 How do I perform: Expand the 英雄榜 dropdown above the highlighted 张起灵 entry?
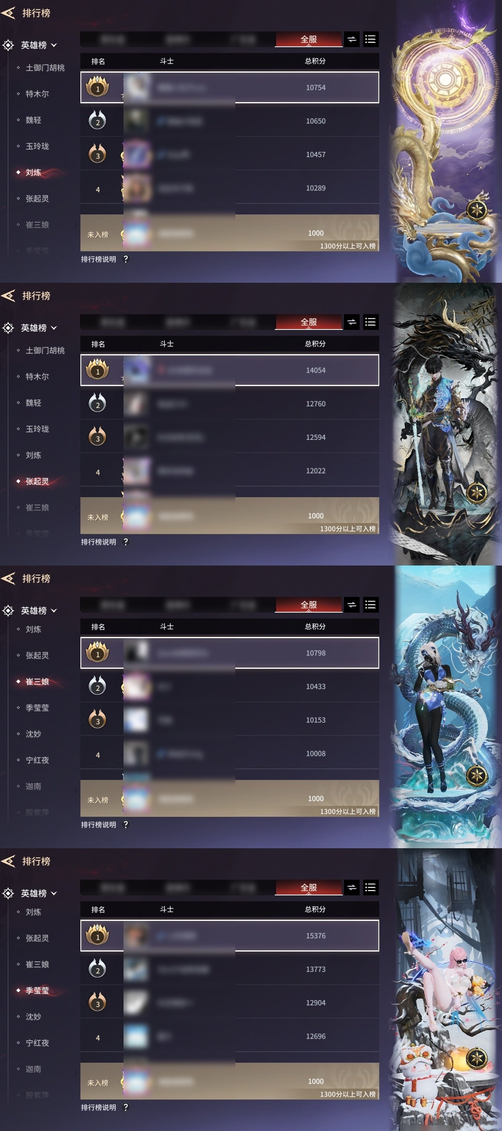(38, 328)
